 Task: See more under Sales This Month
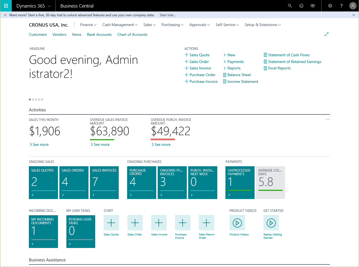point(39,144)
